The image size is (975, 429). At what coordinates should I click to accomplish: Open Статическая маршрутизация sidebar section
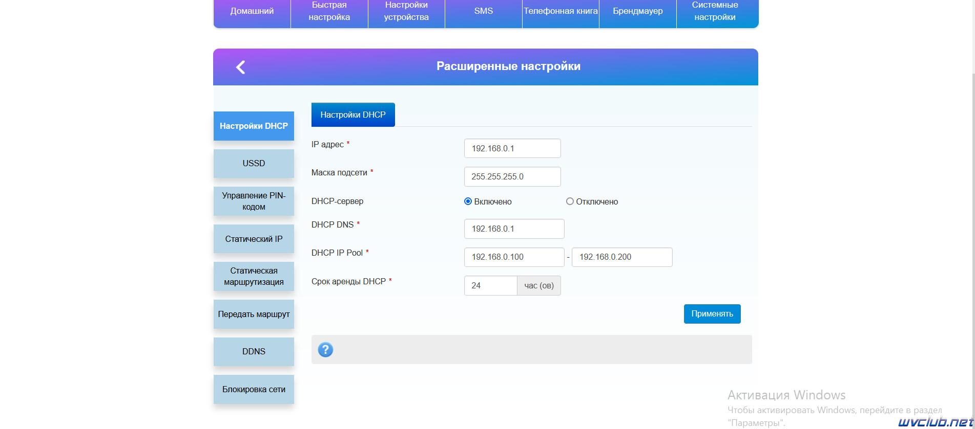coord(254,276)
